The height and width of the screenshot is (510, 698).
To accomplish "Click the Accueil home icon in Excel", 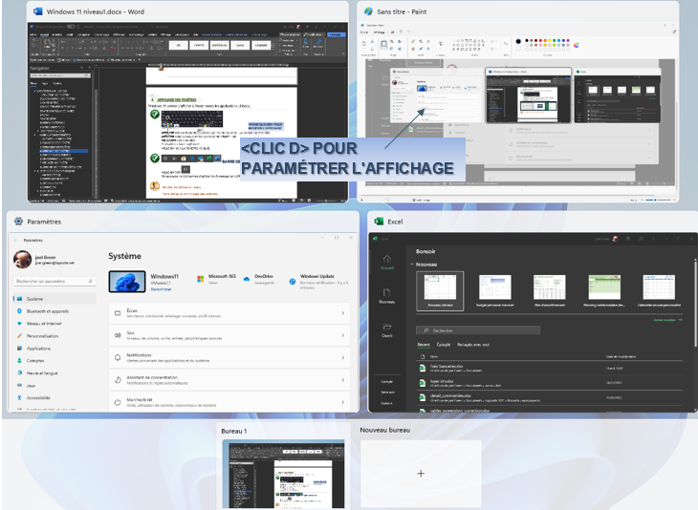I will click(x=387, y=258).
